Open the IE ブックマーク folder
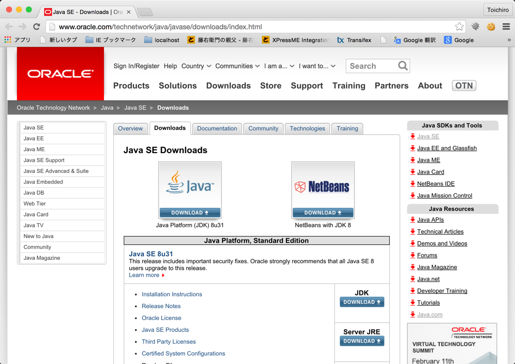This screenshot has height=364, width=515. click(x=111, y=40)
